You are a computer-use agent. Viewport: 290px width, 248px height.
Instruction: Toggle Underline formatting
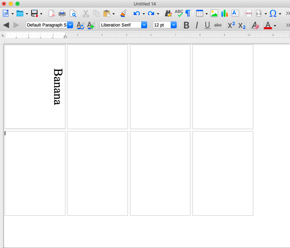[207, 25]
